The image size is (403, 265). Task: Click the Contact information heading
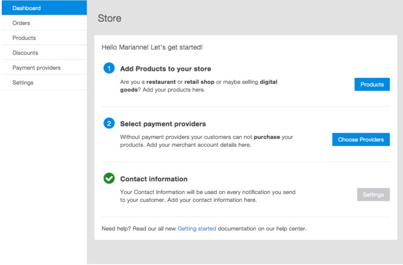click(154, 179)
